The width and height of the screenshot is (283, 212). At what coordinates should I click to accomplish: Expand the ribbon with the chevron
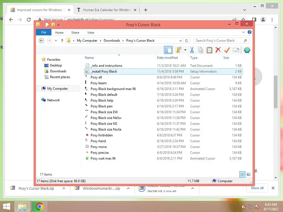pos(243,32)
